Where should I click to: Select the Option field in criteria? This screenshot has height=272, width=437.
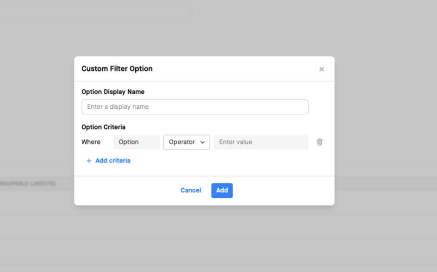pos(136,142)
